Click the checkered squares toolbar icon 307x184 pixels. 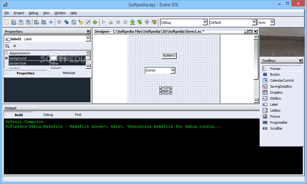88,22
